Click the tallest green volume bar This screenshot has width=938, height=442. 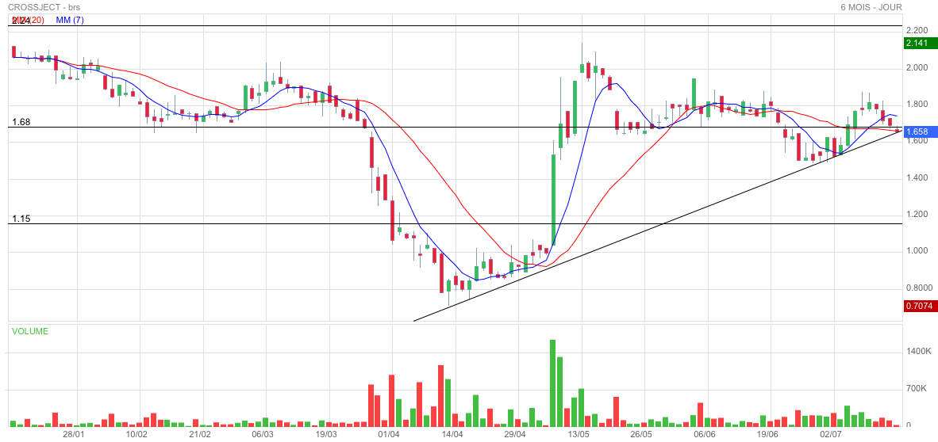click(x=553, y=383)
